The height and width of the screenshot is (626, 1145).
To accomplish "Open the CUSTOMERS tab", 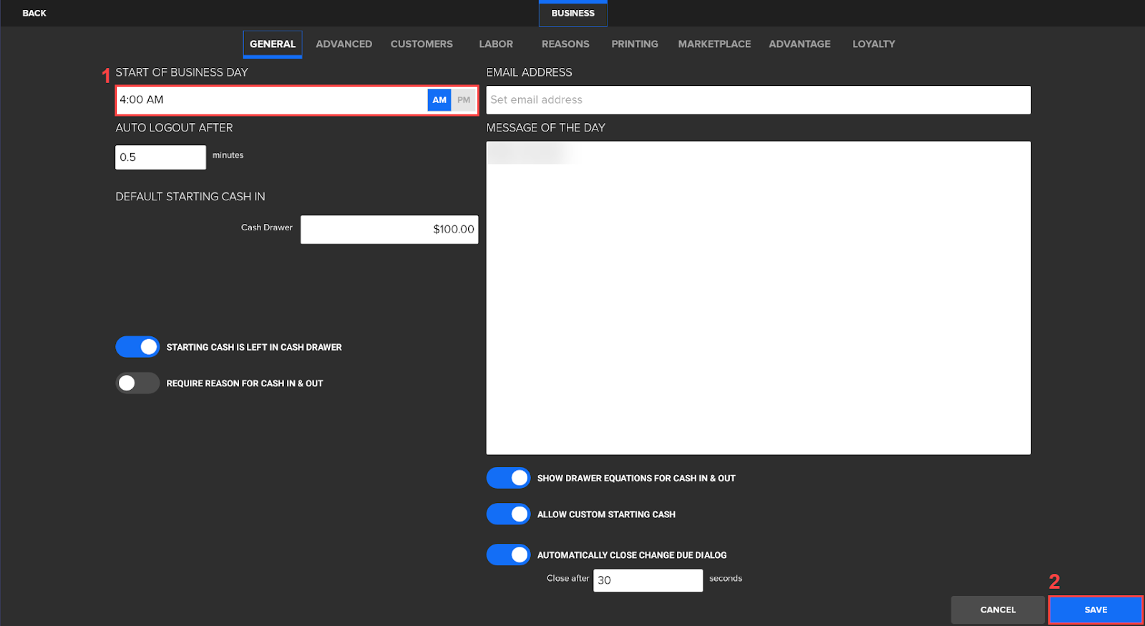I will pyautogui.click(x=422, y=44).
